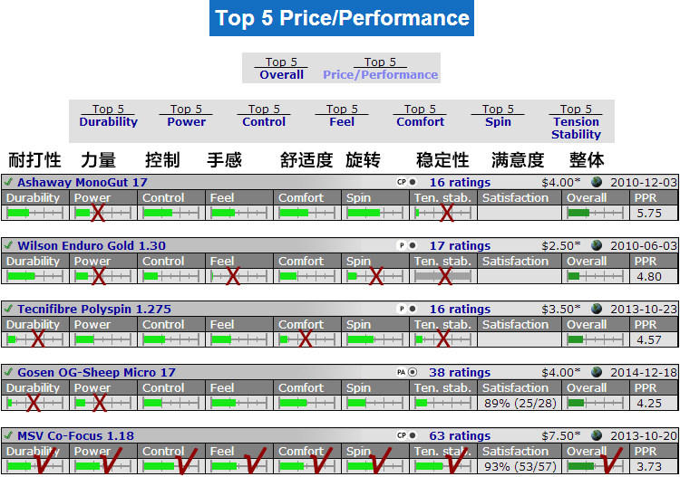Click the green checkmark beside Gosen OG-Sheep Micro
This screenshot has width=680, height=477.
(8, 371)
